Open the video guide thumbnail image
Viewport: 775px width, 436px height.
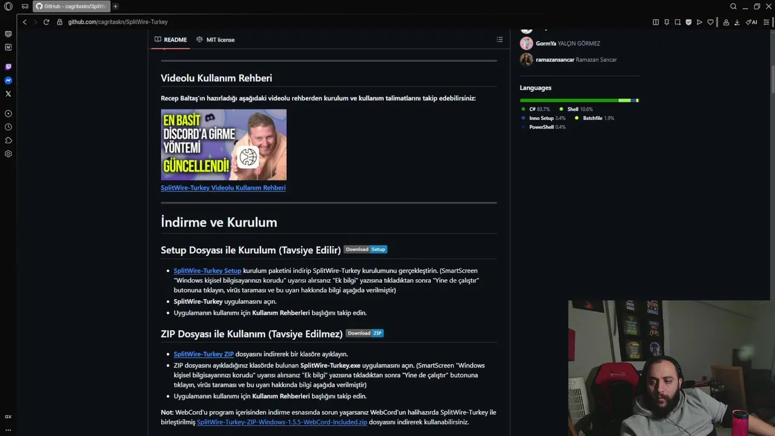coord(223,145)
